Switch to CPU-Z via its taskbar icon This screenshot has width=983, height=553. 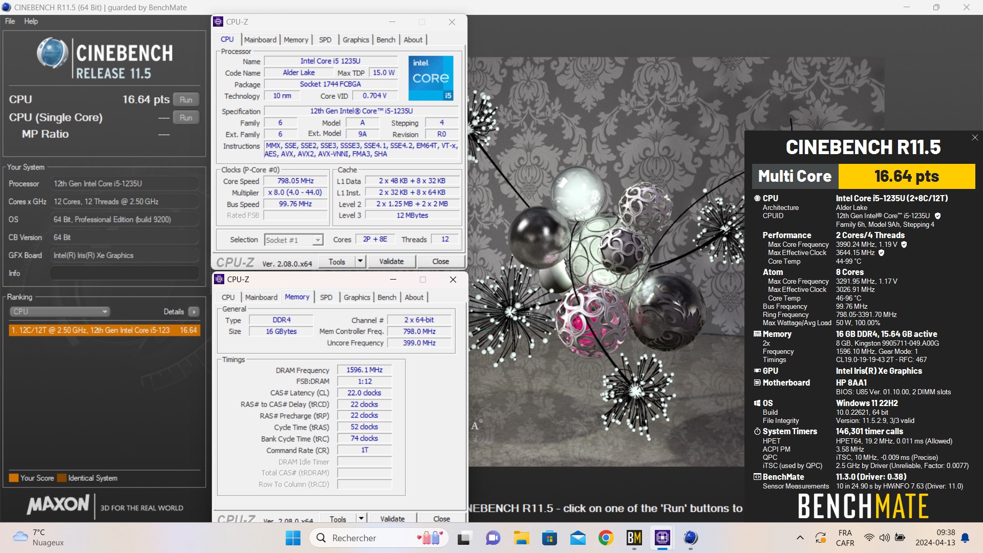click(663, 538)
